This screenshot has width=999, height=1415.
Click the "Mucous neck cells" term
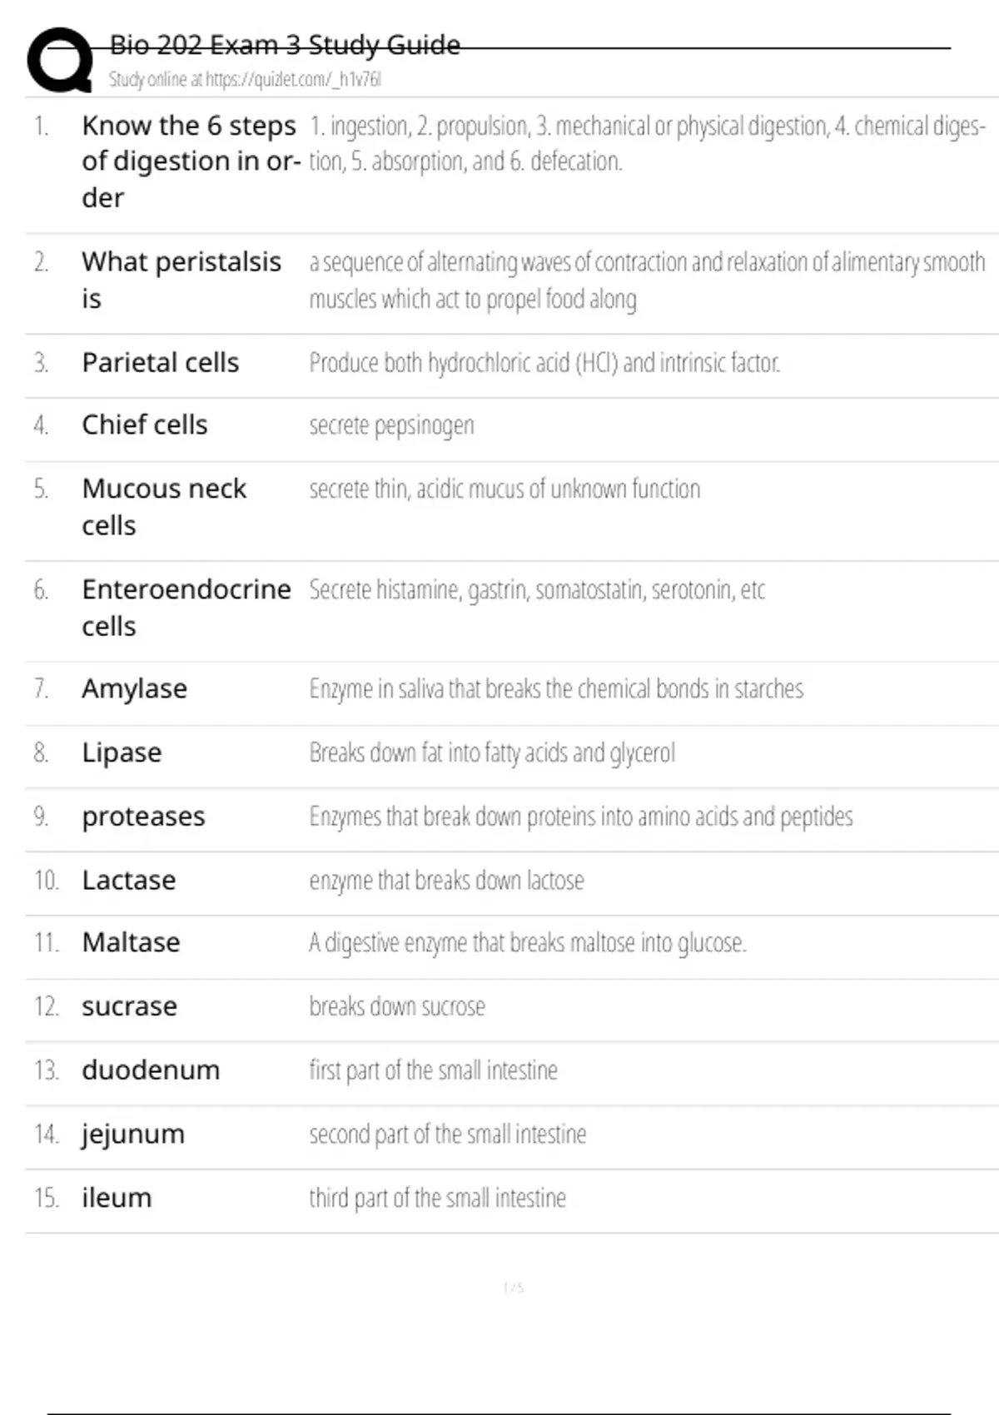point(164,506)
